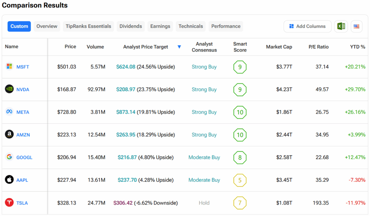Screen dimensions: 370x216
Task: Click the Microsoft logo icon
Action: click(9, 67)
